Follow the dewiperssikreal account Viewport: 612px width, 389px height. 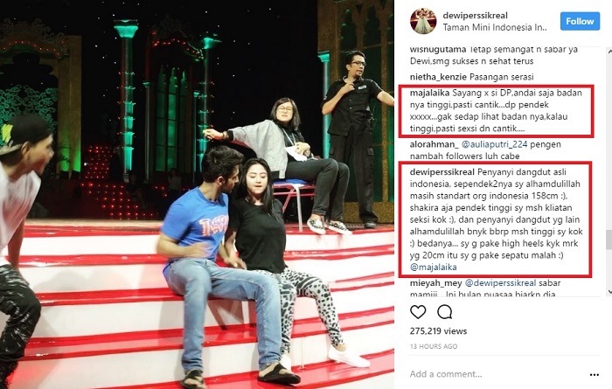tap(580, 21)
